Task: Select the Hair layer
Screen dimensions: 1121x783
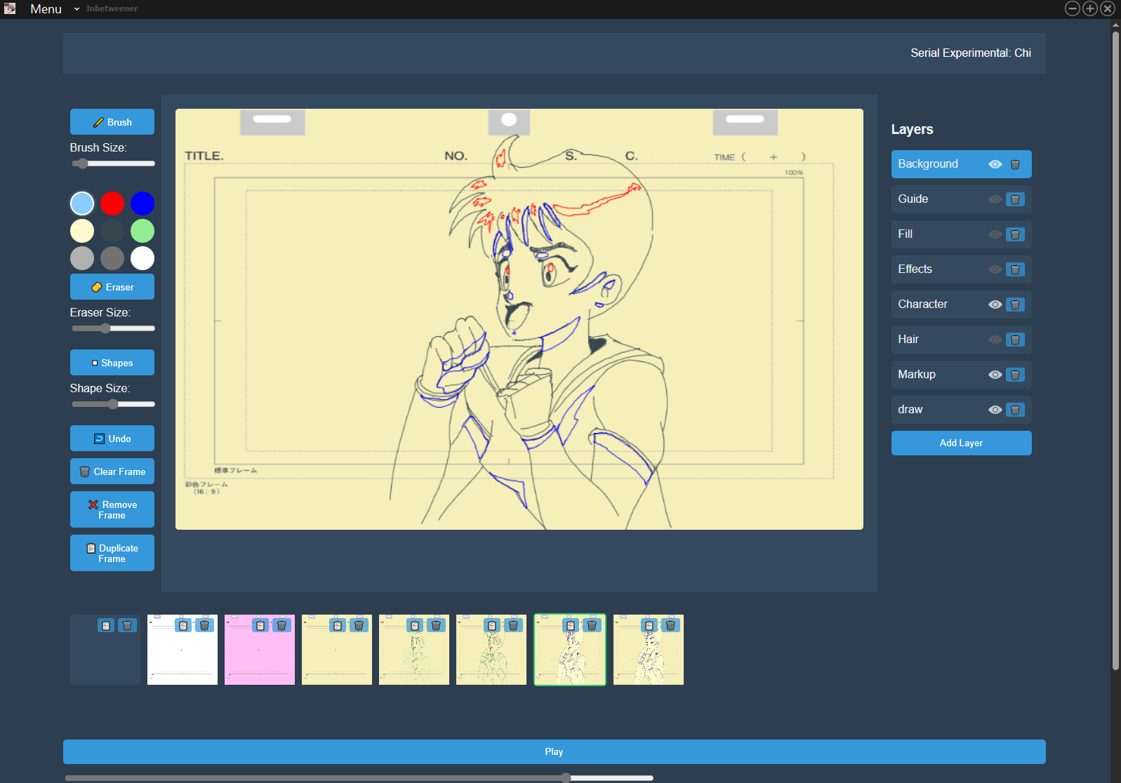Action: coord(961,340)
